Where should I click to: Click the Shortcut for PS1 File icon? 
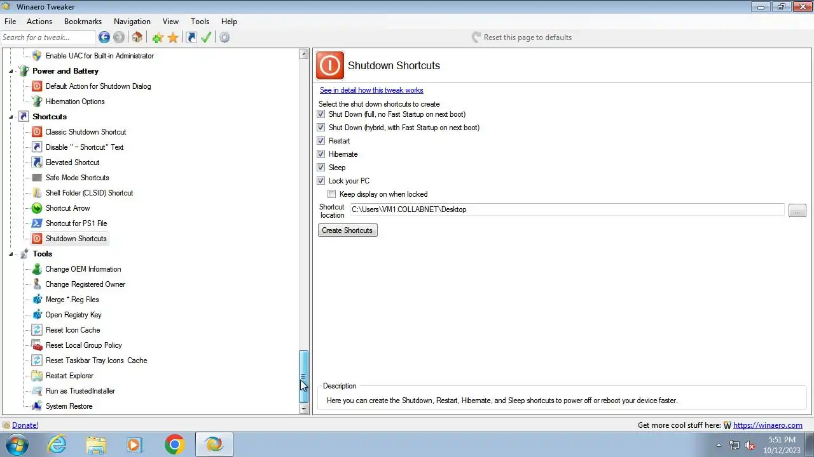click(x=37, y=223)
